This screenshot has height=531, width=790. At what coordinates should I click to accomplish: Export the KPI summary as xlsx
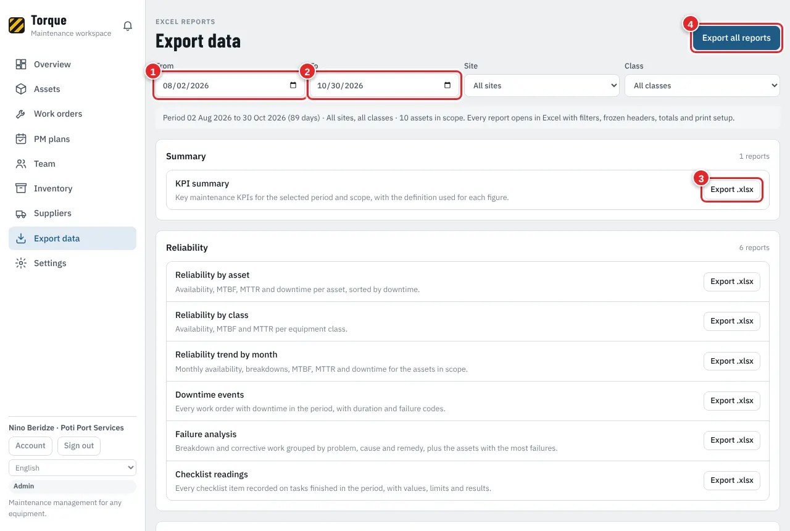coord(732,190)
